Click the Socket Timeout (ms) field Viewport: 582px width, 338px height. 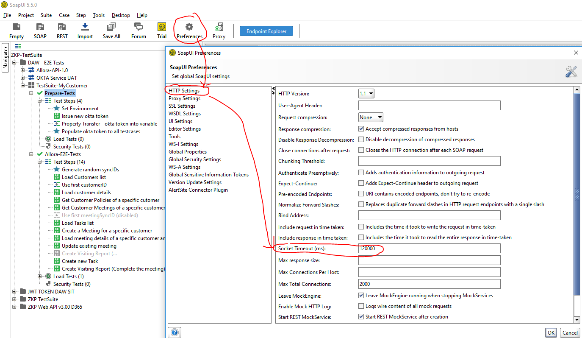point(430,249)
